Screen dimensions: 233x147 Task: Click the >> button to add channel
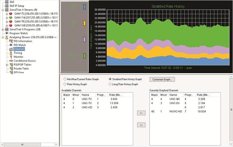click(141, 113)
